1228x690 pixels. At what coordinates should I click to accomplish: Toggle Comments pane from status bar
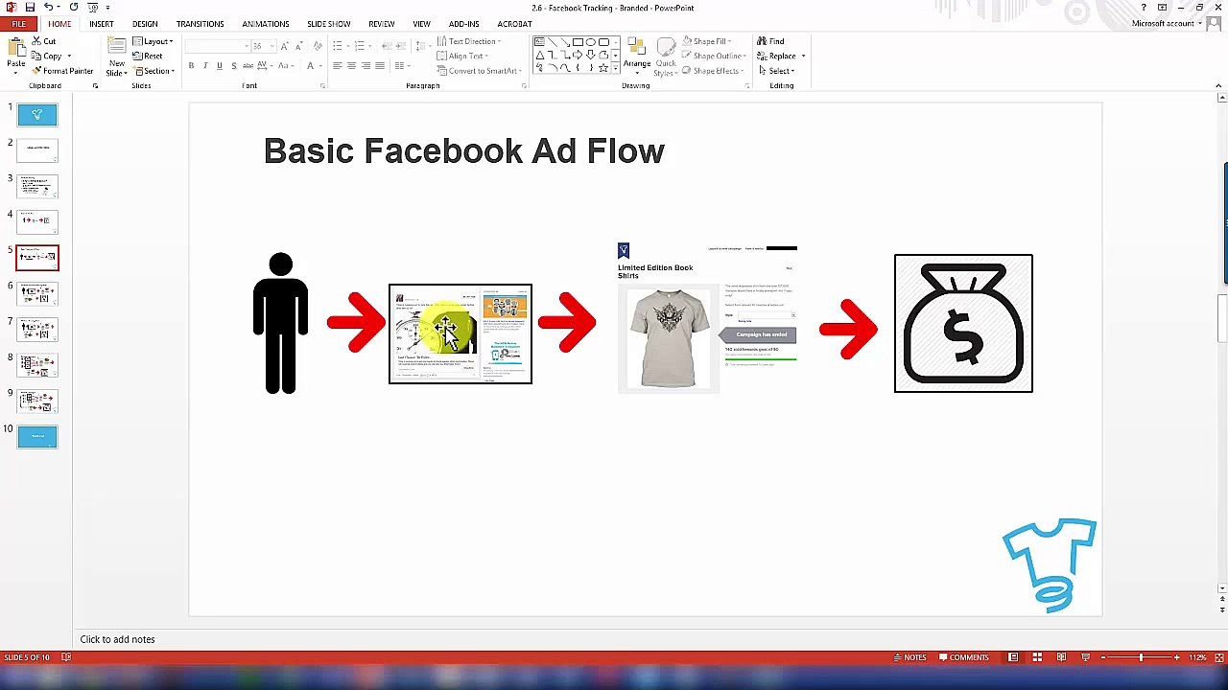pyautogui.click(x=963, y=657)
